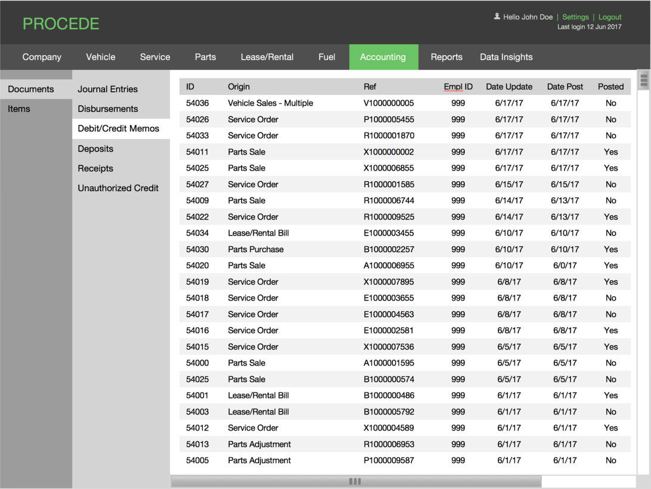Open Journal Entries submenu item
This screenshot has width=651, height=489.
coord(107,89)
